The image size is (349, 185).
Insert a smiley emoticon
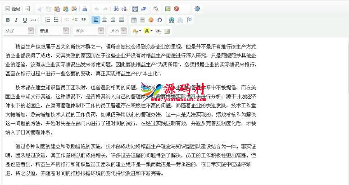point(151,20)
